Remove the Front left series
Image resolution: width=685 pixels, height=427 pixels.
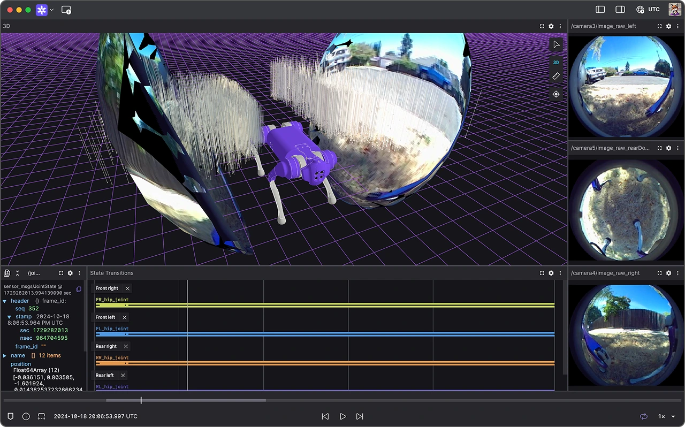pos(125,317)
